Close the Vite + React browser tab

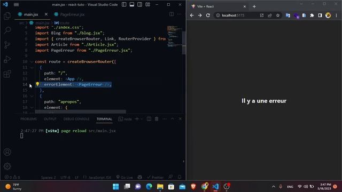[x=245, y=6]
